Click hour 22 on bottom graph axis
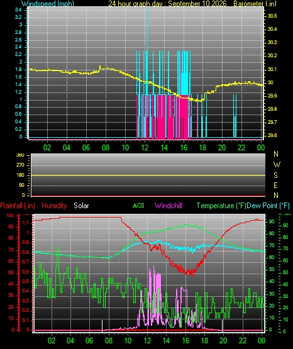The width and height of the screenshot is (293, 349). (243, 341)
